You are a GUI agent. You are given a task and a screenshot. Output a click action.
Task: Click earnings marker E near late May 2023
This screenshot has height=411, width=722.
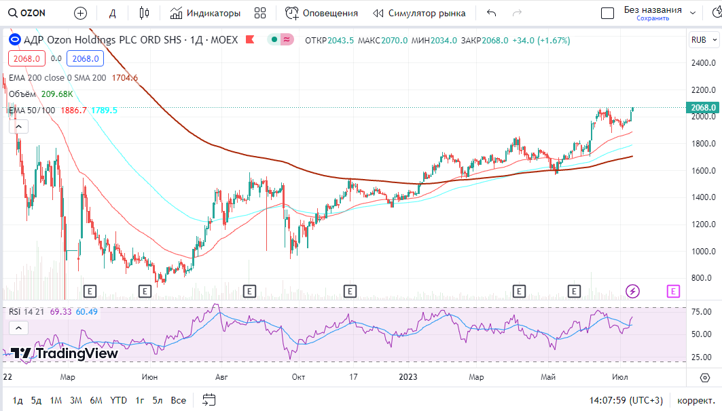(x=574, y=291)
